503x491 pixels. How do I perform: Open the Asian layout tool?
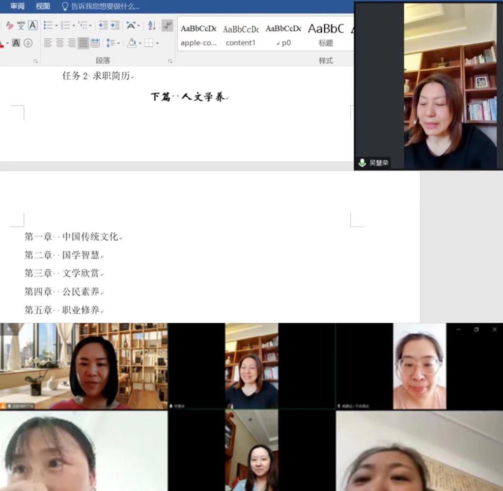pos(131,26)
